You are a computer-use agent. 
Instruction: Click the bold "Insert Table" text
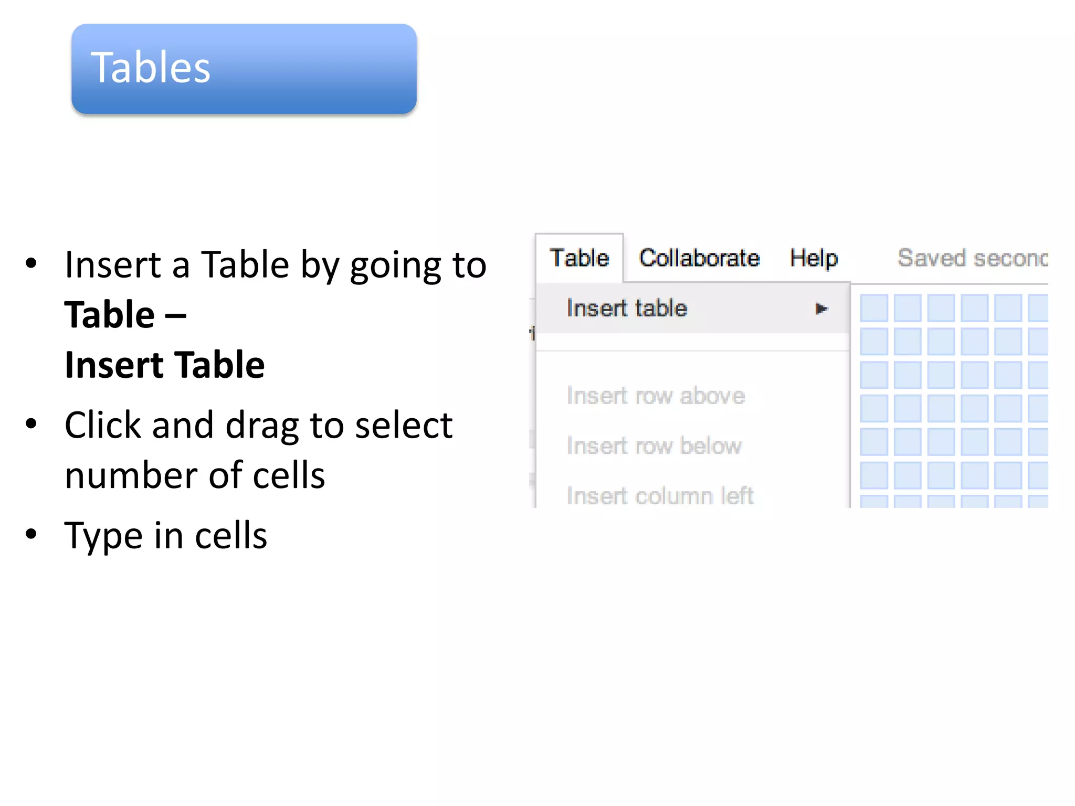(x=164, y=365)
